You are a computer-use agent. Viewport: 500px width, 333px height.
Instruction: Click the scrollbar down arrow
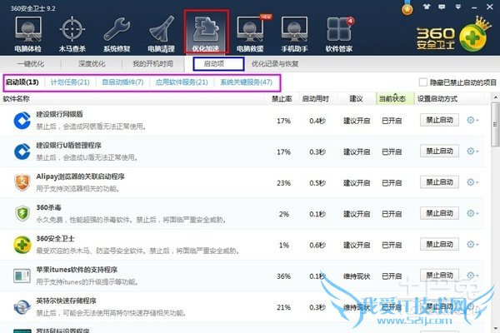coord(495,328)
